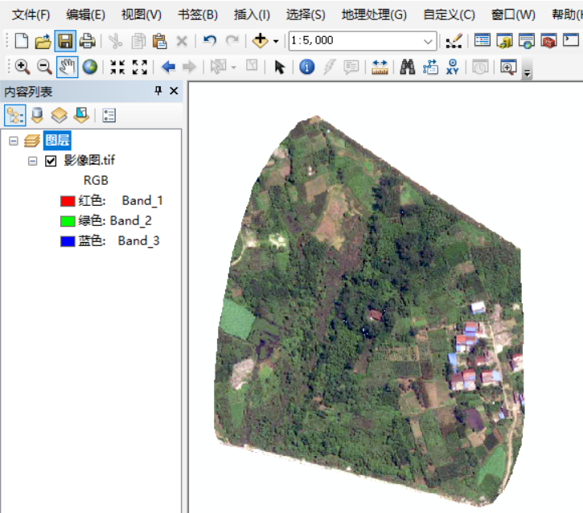This screenshot has height=513, width=583.
Task: Click the Full Extent globe icon
Action: (x=89, y=68)
